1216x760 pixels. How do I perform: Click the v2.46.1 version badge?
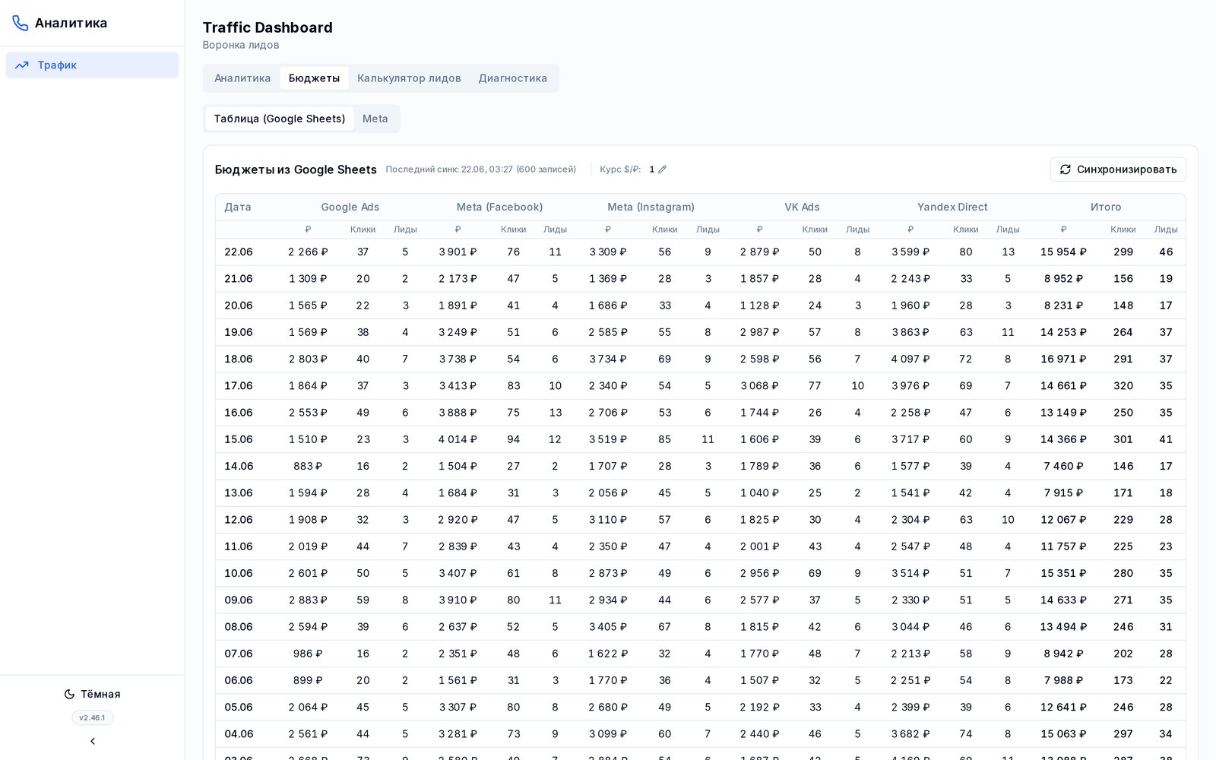point(93,717)
